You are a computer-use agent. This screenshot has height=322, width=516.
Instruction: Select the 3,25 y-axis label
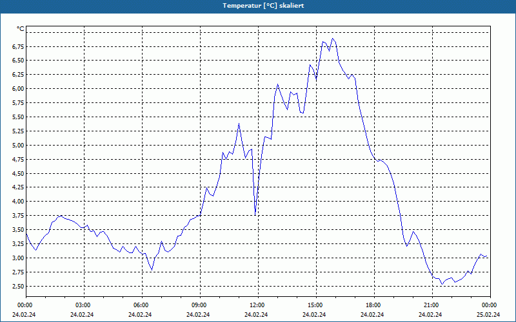pos(18,244)
